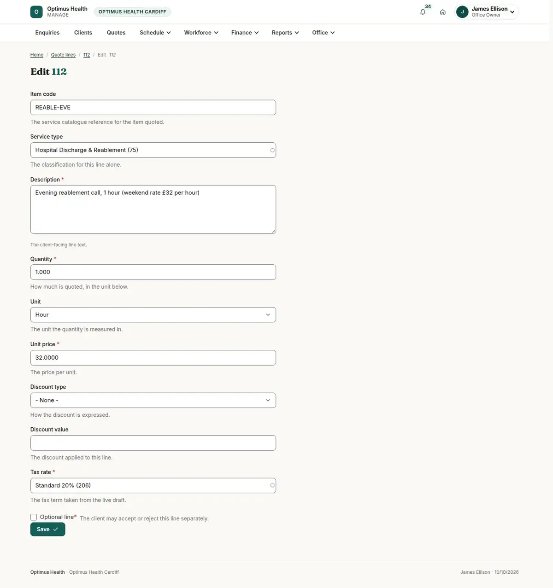Focus the Description text area
The height and width of the screenshot is (588, 553).
pos(153,210)
